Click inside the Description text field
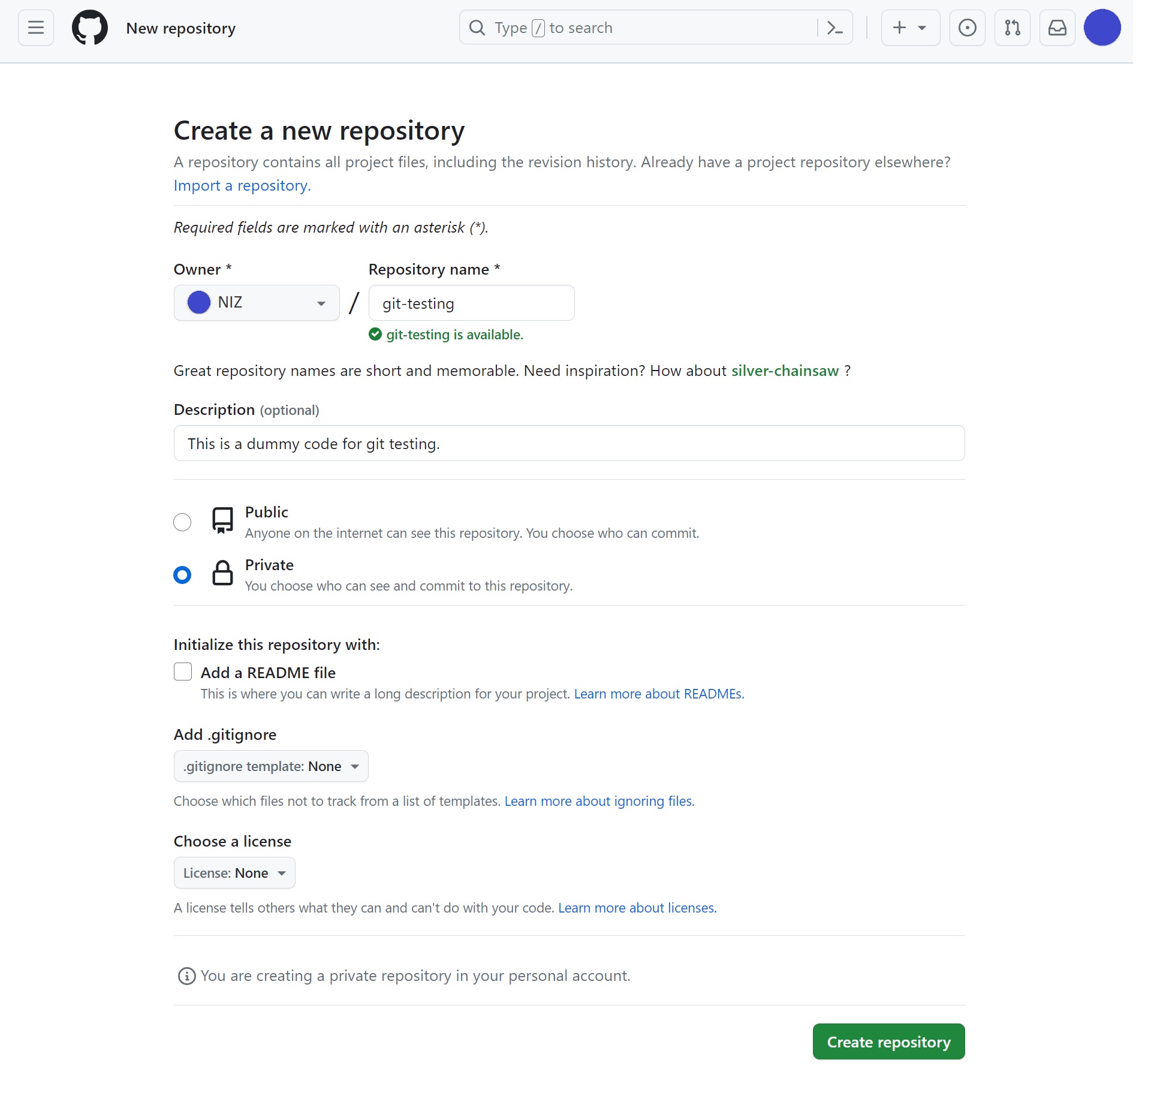This screenshot has width=1151, height=1108. click(x=568, y=443)
